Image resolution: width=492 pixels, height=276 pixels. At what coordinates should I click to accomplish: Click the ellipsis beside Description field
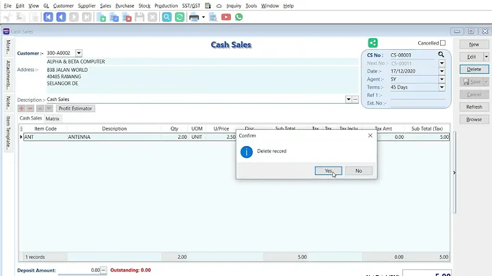click(x=355, y=100)
